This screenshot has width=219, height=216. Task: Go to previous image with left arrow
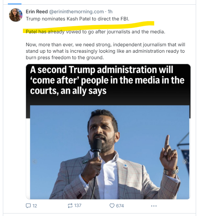pos(35,162)
